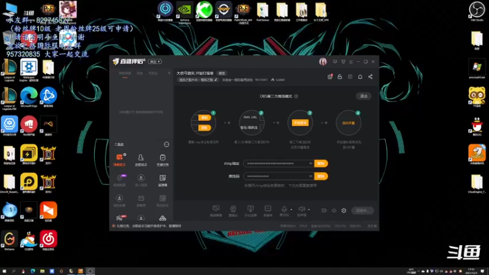This screenshot has height=275, width=489.
Task: Click the status bar announcement message
Action: [149, 226]
